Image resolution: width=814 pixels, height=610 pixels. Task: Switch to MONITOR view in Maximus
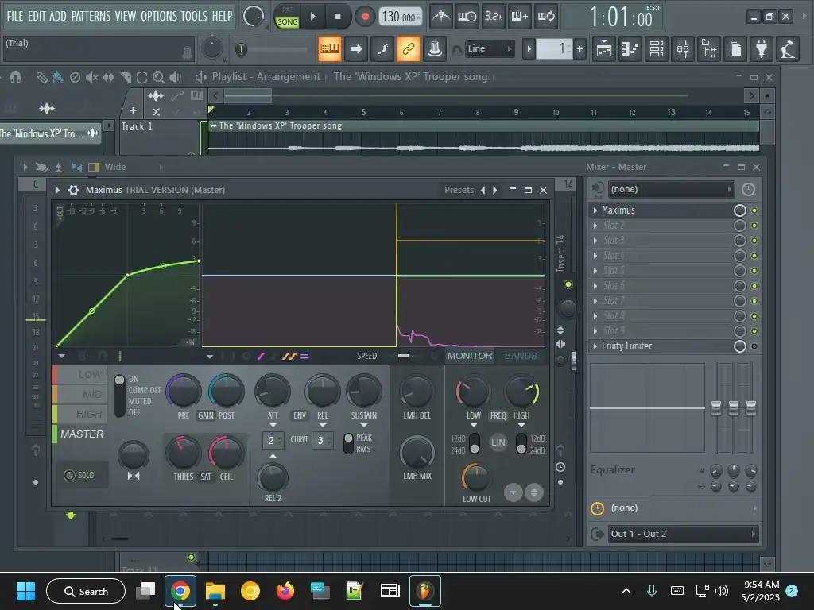coord(470,356)
